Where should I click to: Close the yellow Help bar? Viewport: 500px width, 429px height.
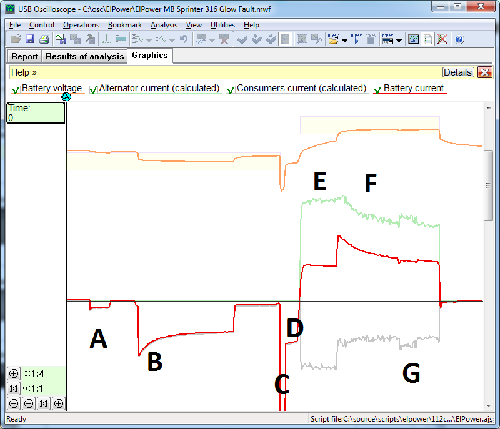coord(485,72)
